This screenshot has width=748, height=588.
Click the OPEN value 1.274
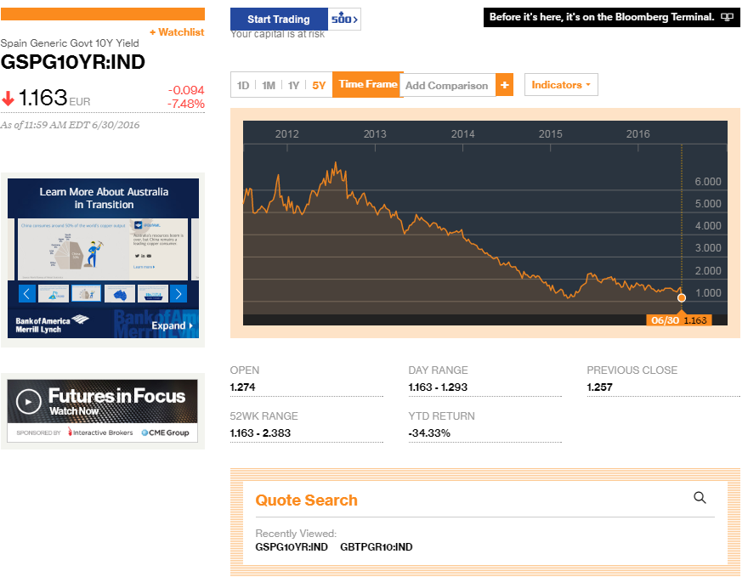coord(242,387)
